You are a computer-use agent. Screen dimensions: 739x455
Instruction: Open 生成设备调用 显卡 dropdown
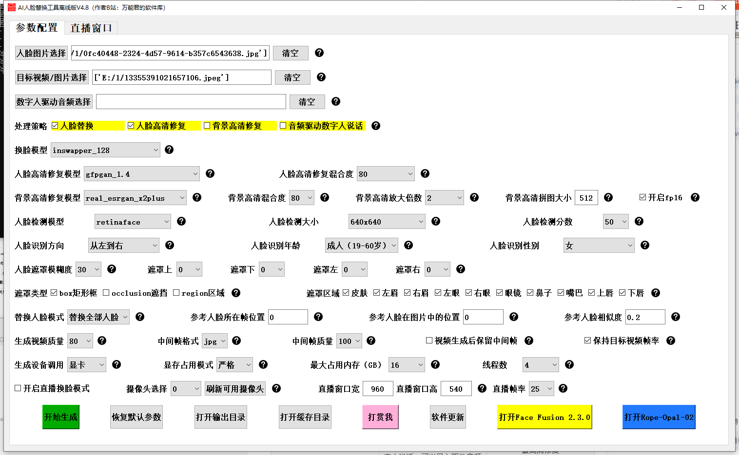coord(87,365)
